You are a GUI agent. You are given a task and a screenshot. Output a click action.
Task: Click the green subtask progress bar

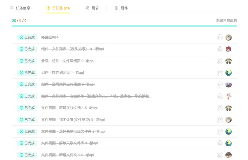(x=124, y=26)
